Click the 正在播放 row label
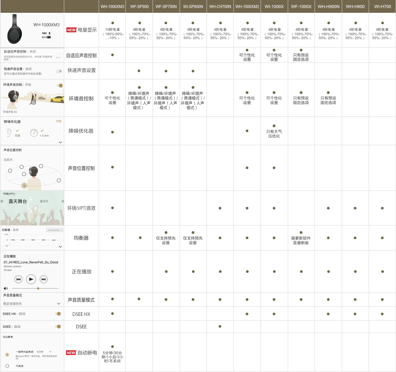 81,272
